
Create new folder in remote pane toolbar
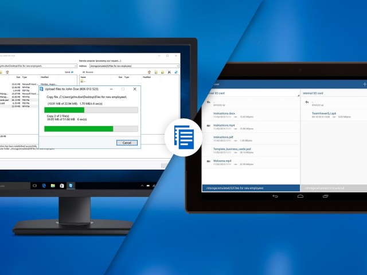pos(156,72)
